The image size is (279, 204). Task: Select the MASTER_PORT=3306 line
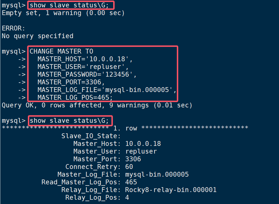click(x=71, y=82)
